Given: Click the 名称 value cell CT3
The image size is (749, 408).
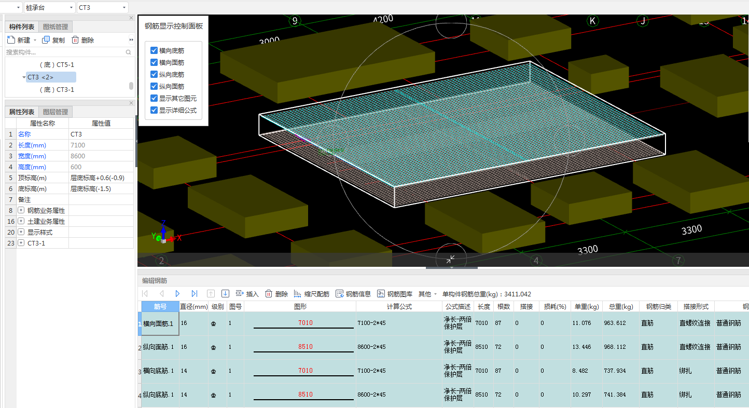Looking at the screenshot, I should point(101,134).
